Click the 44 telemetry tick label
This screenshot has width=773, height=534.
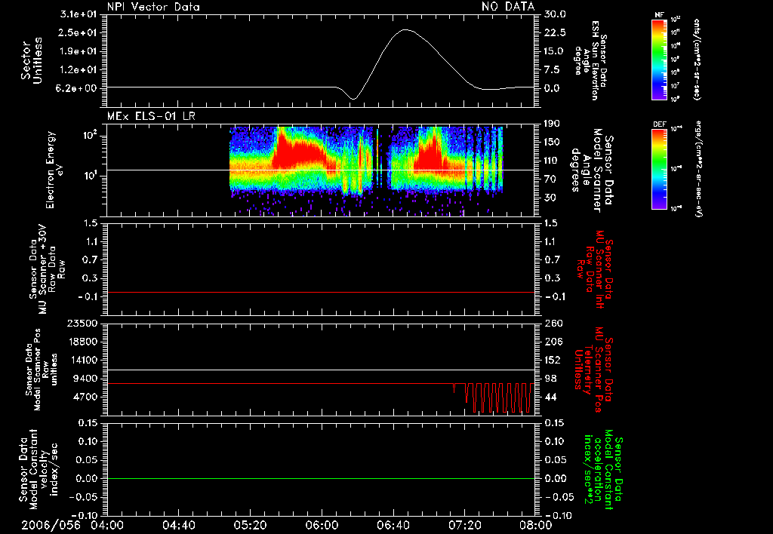pyautogui.click(x=550, y=397)
